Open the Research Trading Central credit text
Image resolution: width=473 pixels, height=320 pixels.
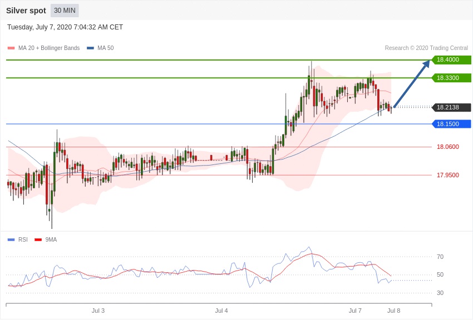pyautogui.click(x=426, y=48)
